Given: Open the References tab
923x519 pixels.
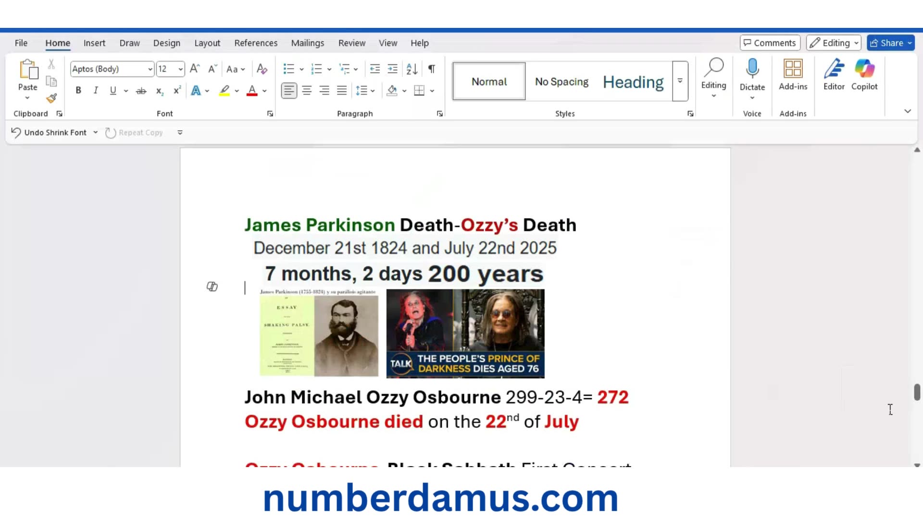Looking at the screenshot, I should tap(256, 43).
